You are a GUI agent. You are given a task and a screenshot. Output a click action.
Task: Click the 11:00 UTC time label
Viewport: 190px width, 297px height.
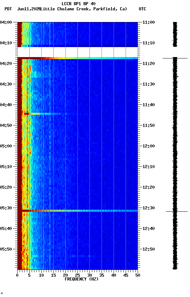[148, 22]
